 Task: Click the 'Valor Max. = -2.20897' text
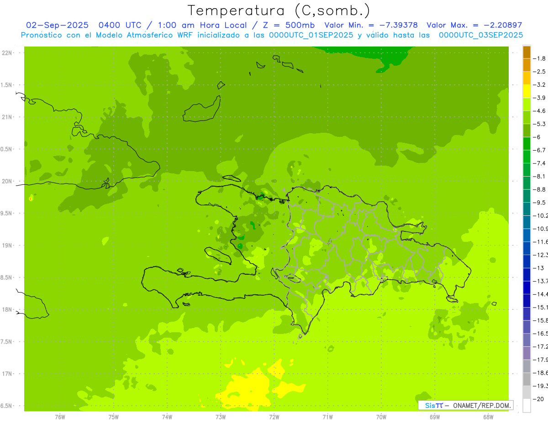[474, 25]
